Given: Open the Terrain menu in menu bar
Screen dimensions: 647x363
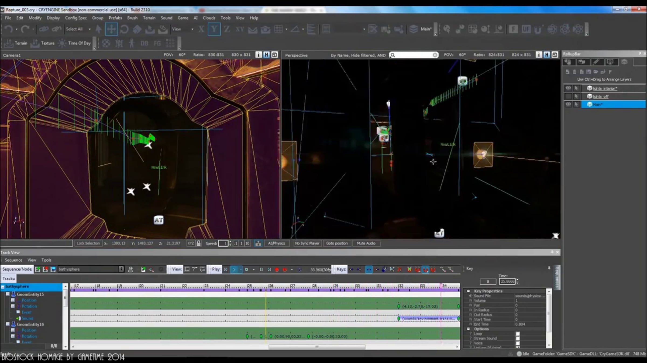Looking at the screenshot, I should point(149,18).
